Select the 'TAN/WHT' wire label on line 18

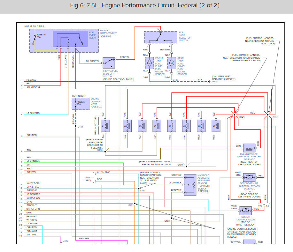pos(32,205)
